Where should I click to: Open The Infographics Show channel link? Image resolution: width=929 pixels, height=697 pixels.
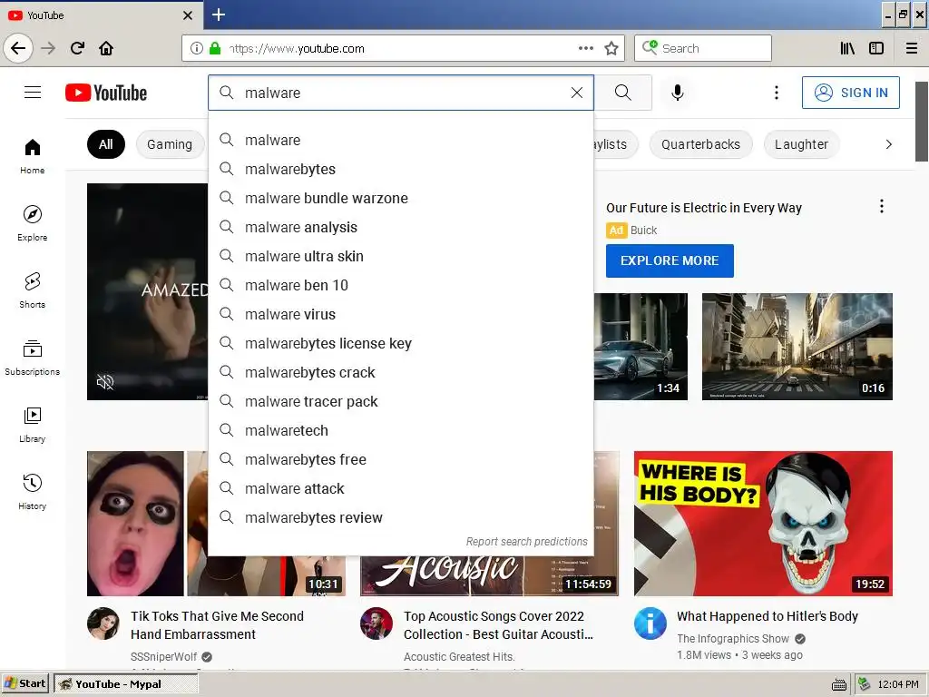733,638
